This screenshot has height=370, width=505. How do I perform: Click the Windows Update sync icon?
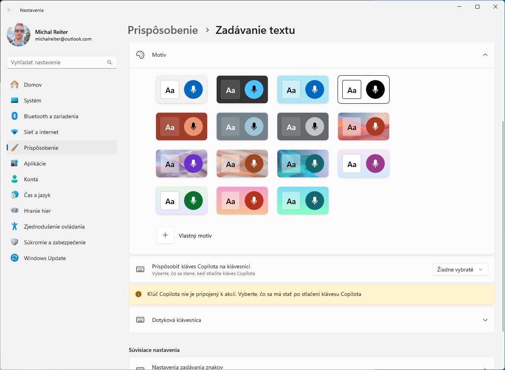(15, 258)
